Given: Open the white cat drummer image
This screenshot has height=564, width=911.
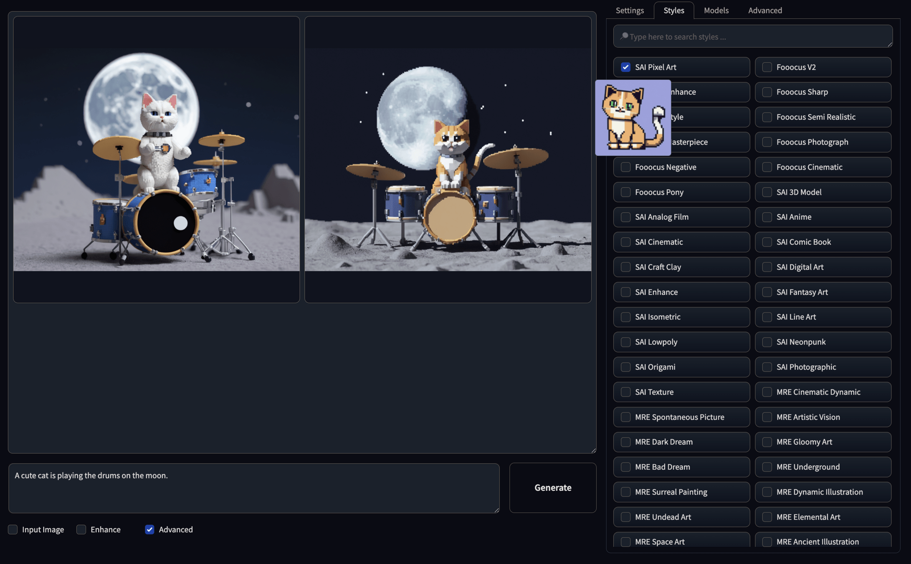Looking at the screenshot, I should click(156, 160).
